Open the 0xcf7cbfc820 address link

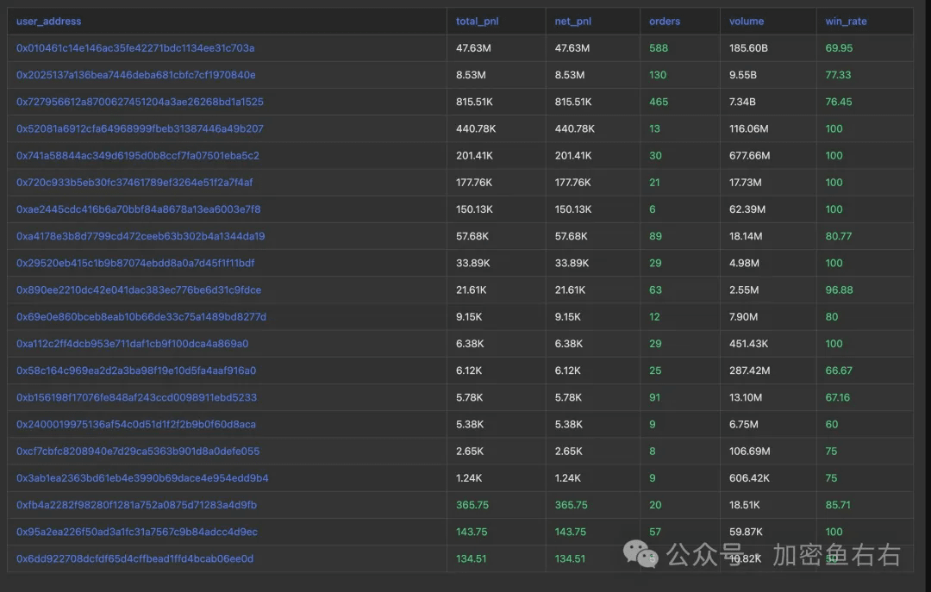pyautogui.click(x=138, y=451)
